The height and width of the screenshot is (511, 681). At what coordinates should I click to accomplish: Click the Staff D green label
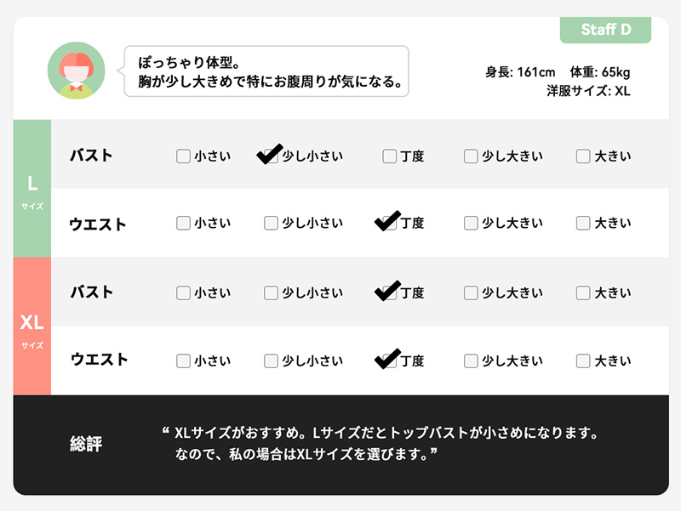click(x=605, y=30)
